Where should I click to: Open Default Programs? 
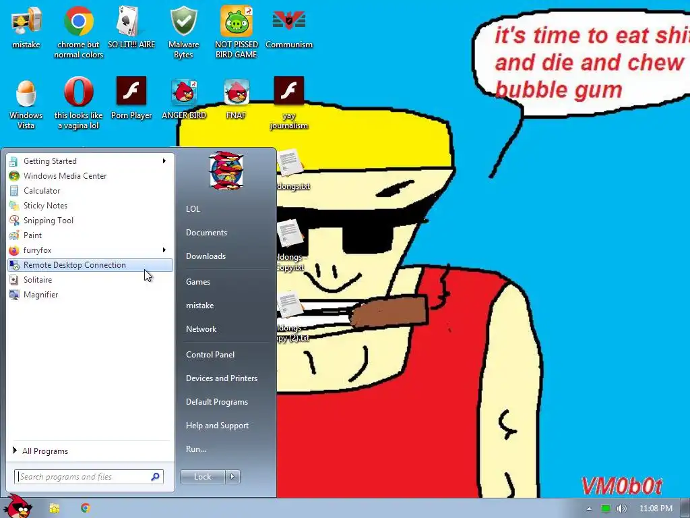216,402
